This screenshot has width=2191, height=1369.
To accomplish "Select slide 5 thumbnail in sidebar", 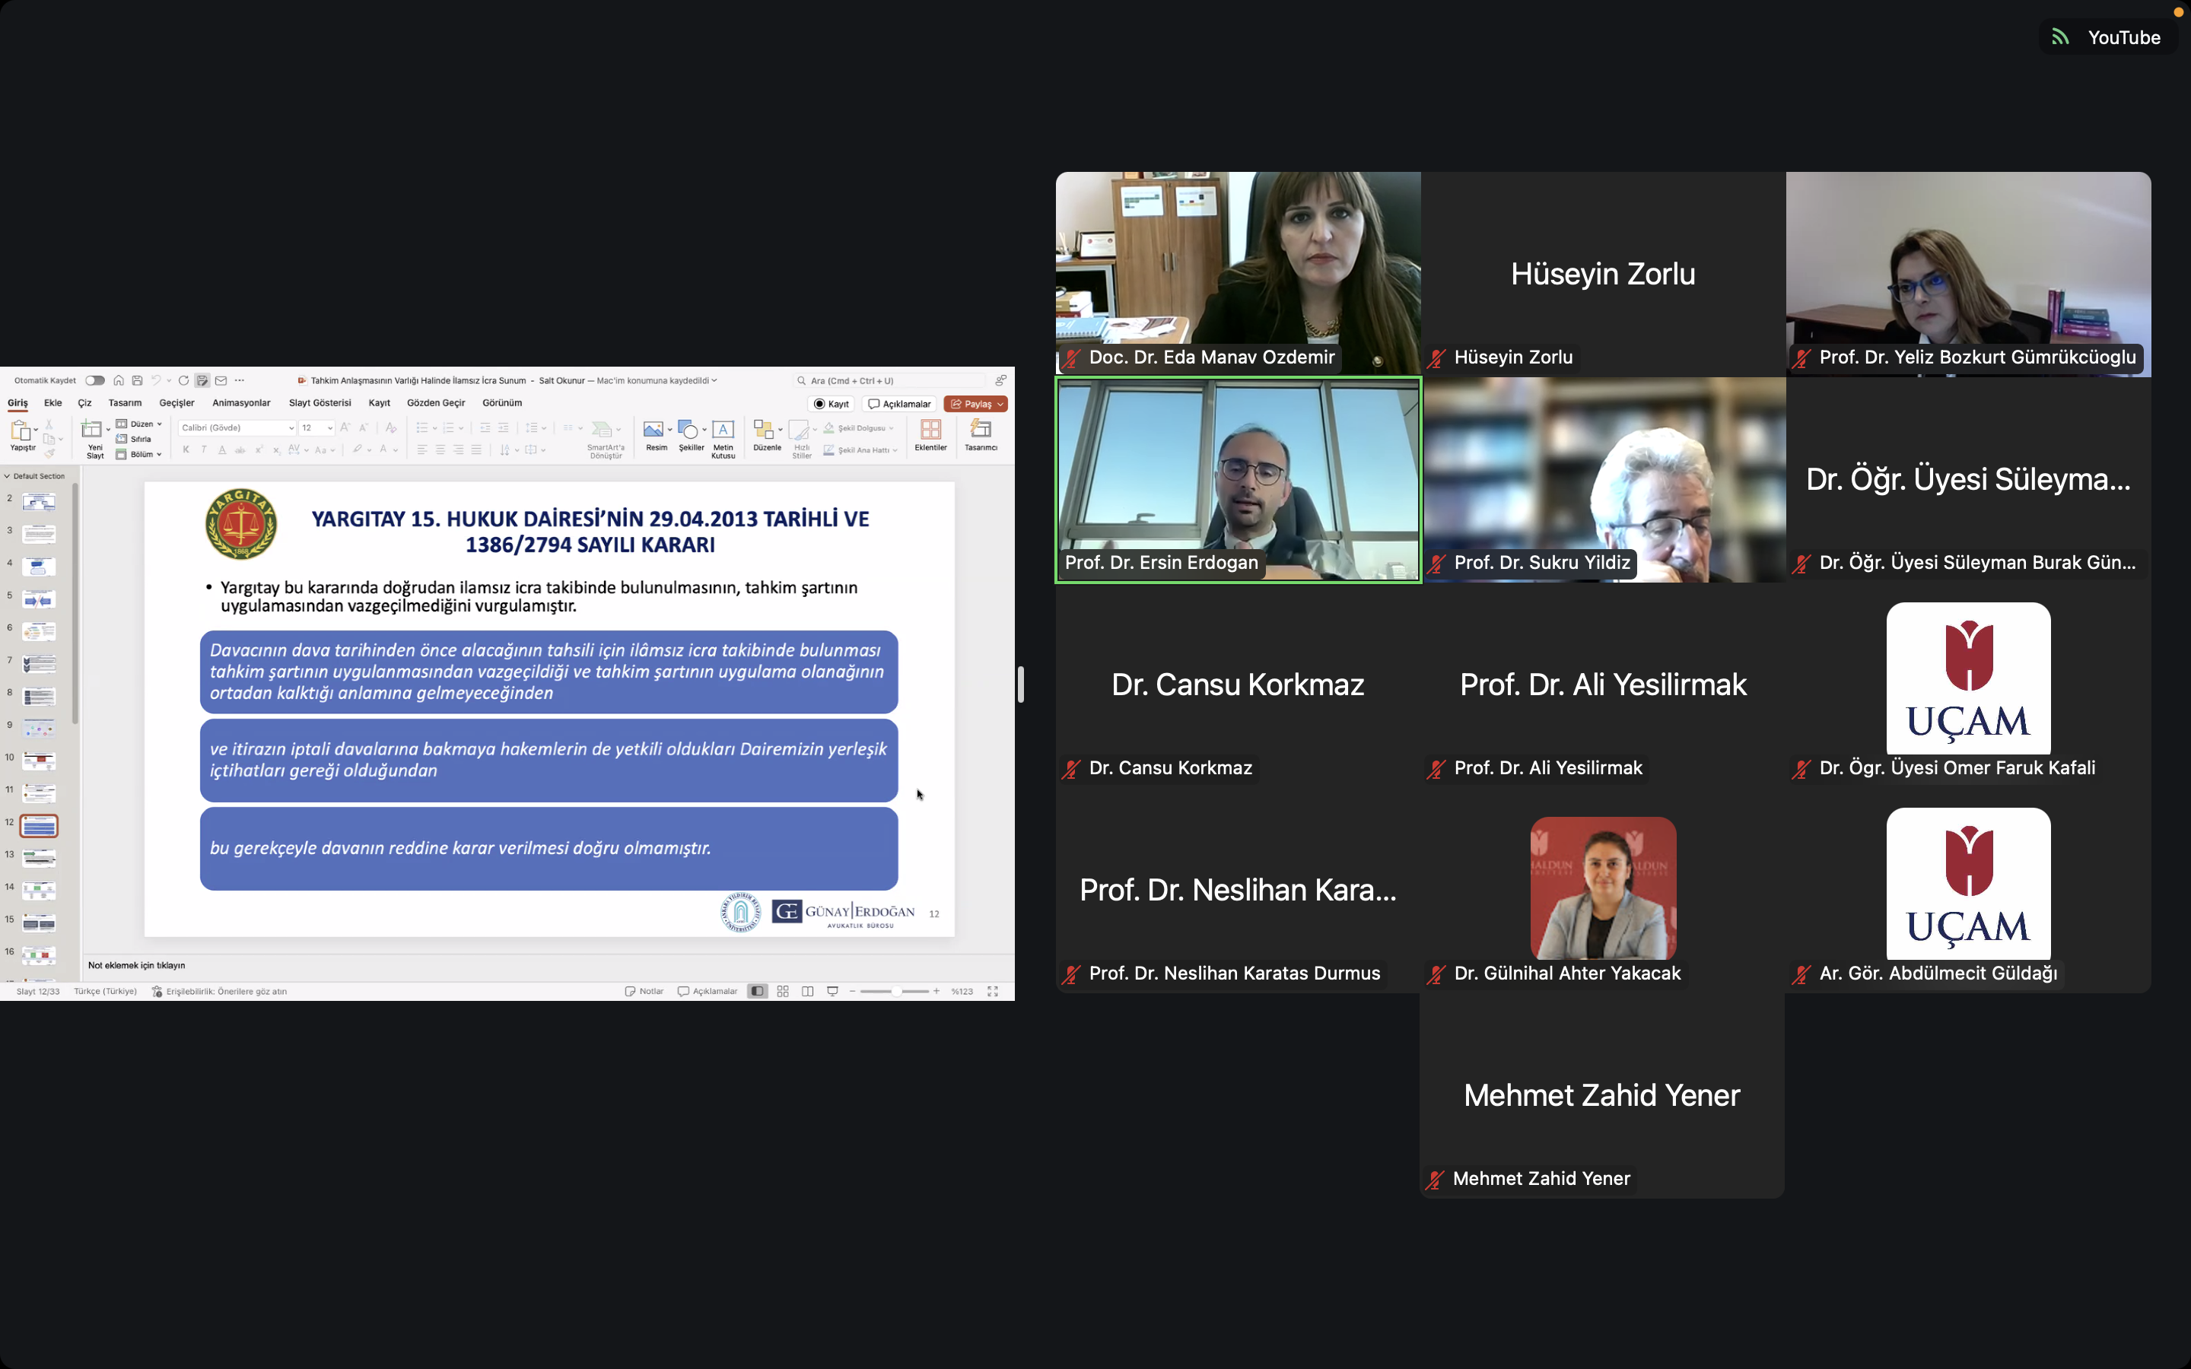I will coord(38,598).
